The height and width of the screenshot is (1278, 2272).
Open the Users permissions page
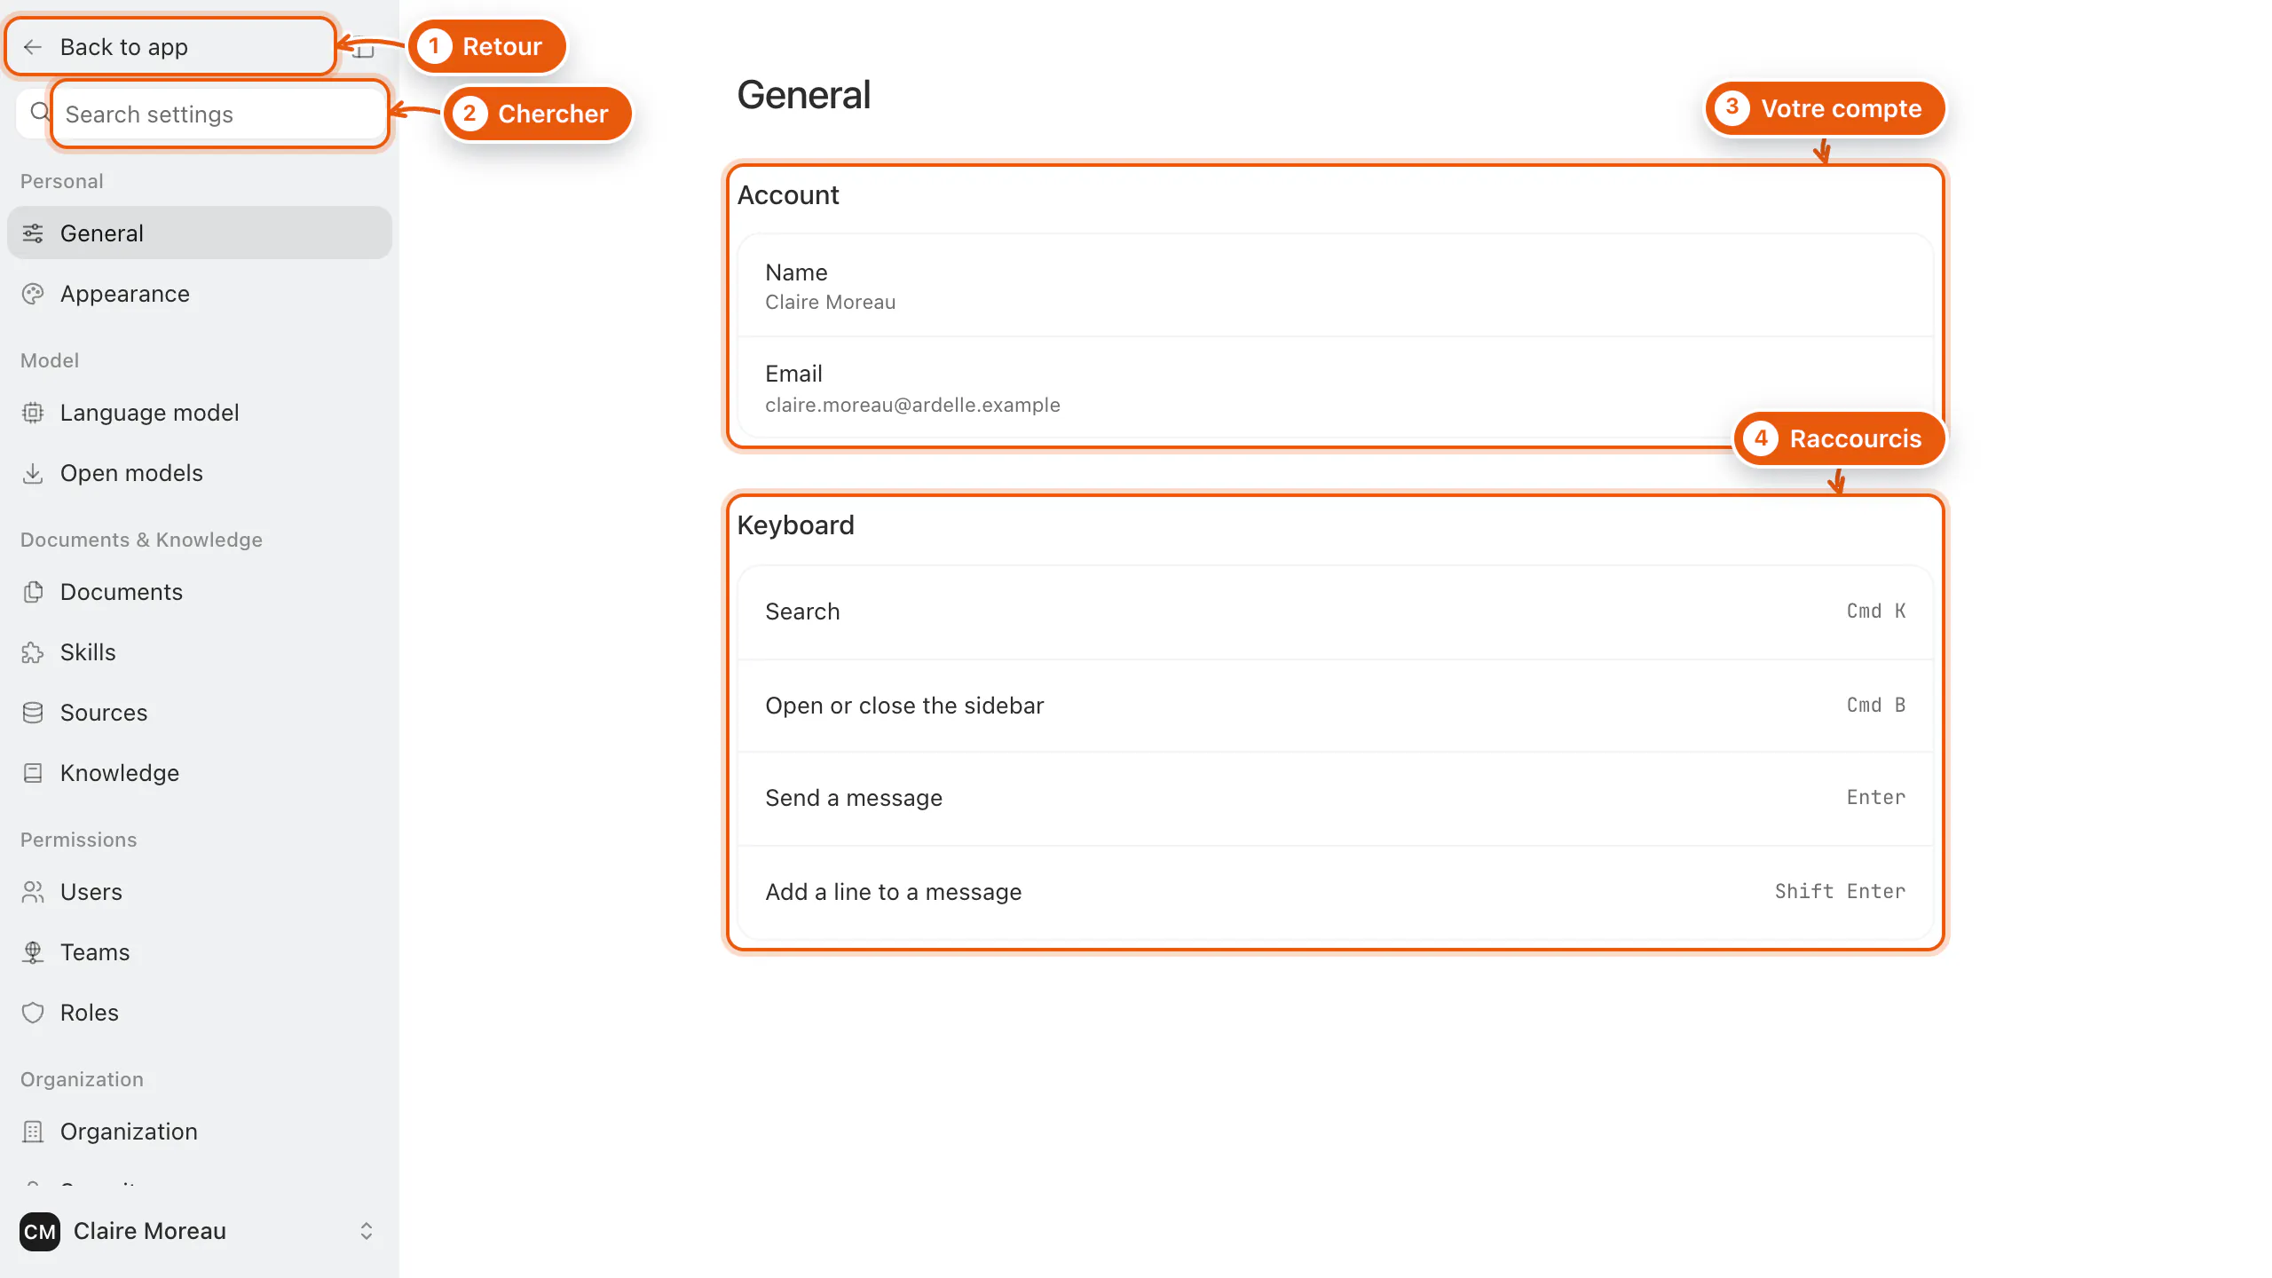[200, 892]
